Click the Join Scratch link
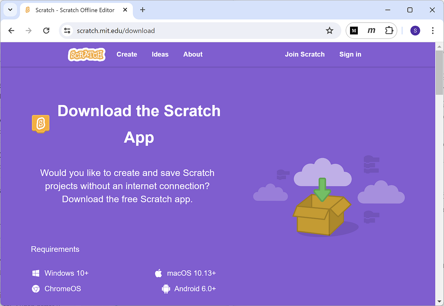 305,54
